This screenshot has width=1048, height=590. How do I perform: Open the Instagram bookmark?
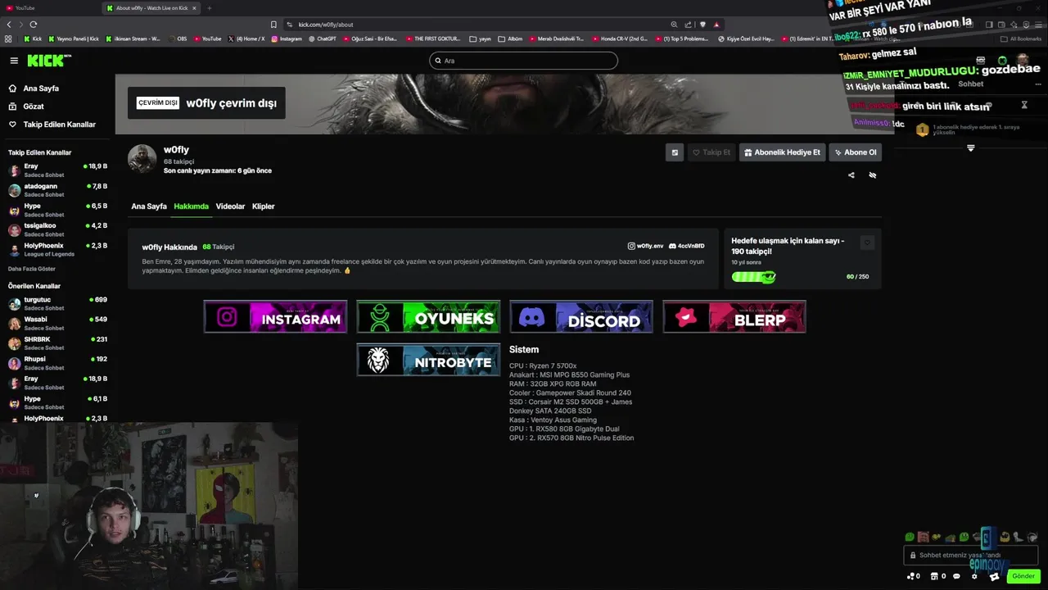pyautogui.click(x=286, y=39)
